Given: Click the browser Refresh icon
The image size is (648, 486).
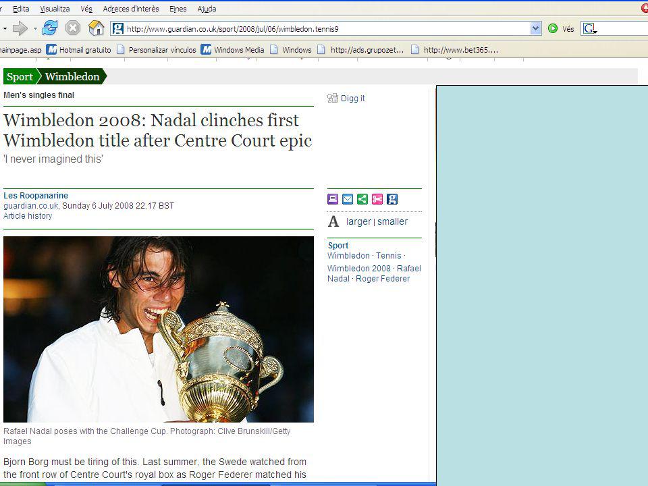Looking at the screenshot, I should 50,28.
